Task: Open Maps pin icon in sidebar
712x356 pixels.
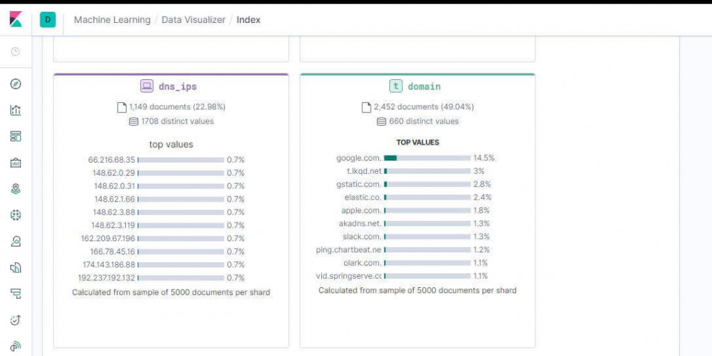Action: [15, 189]
